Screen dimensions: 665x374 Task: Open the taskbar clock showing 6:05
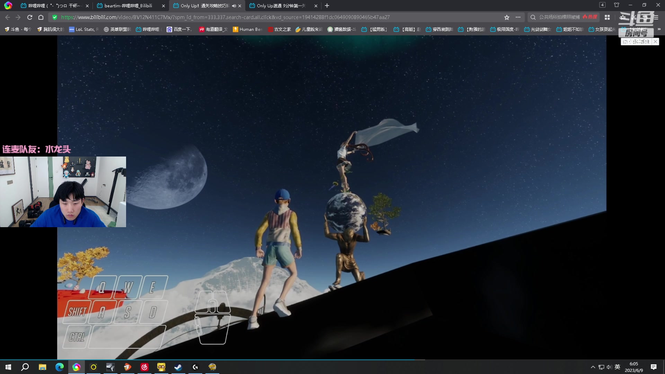(x=634, y=367)
